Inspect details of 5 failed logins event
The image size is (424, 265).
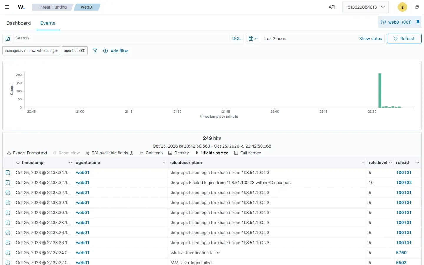8,183
